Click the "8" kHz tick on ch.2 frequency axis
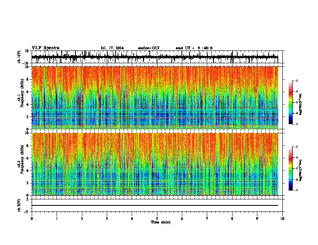 click(28, 146)
